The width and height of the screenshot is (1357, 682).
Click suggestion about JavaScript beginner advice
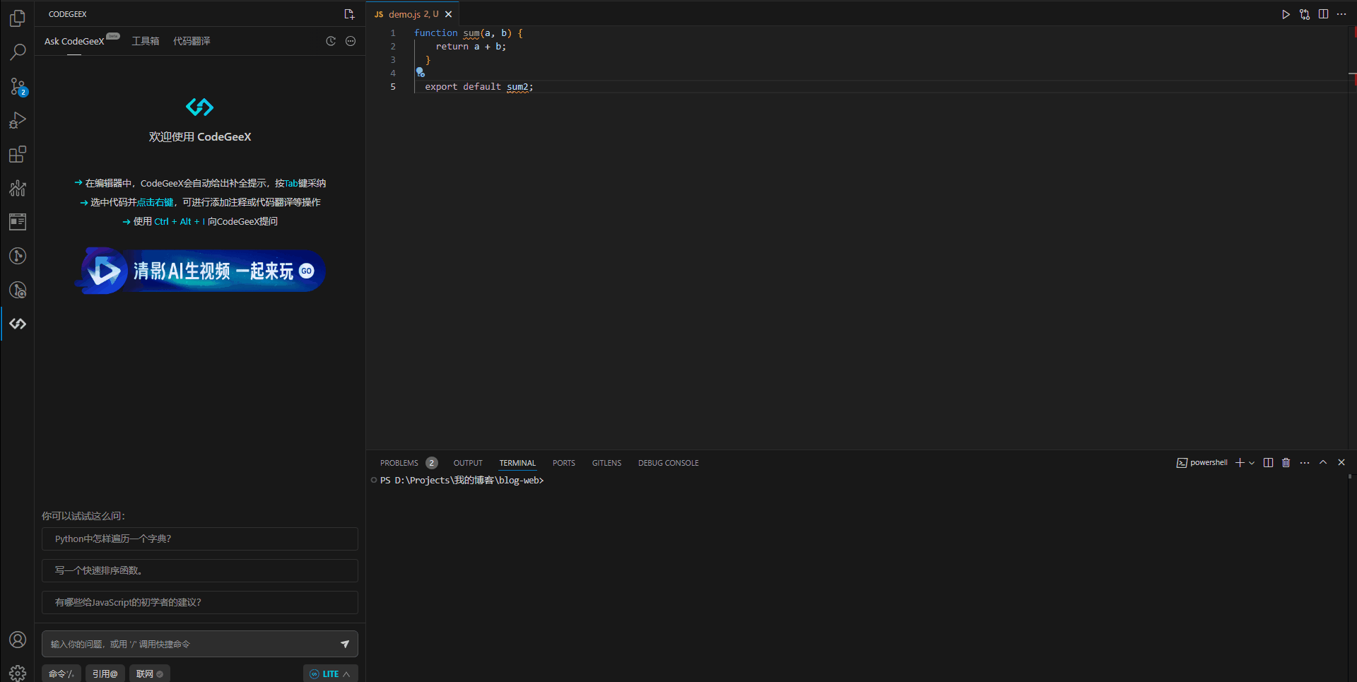[x=200, y=602]
